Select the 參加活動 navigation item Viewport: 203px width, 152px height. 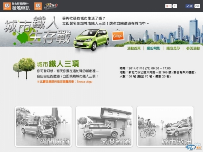point(193,48)
